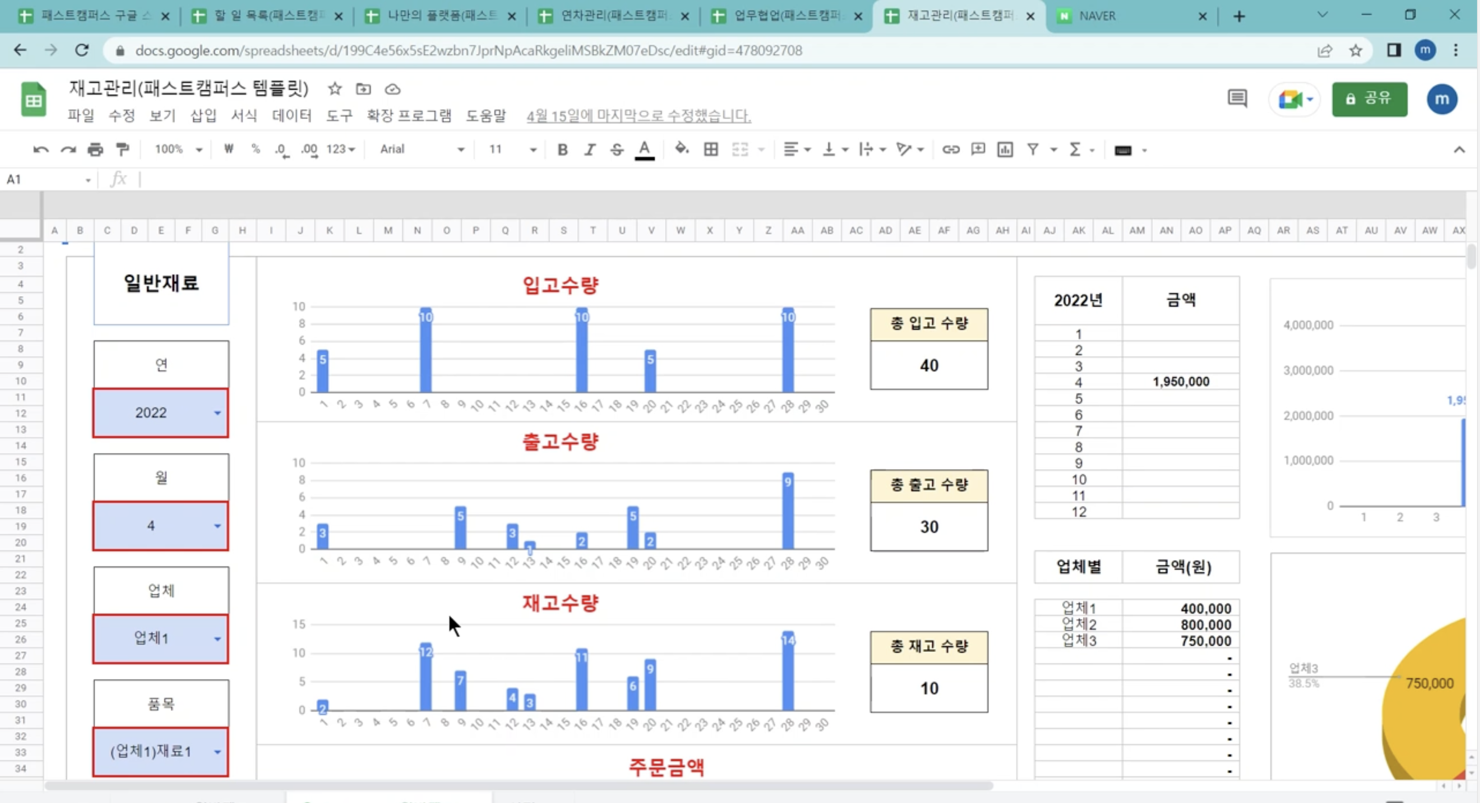Screen dimensions: 1480x803
Task: Click the insert link icon
Action: 951,150
